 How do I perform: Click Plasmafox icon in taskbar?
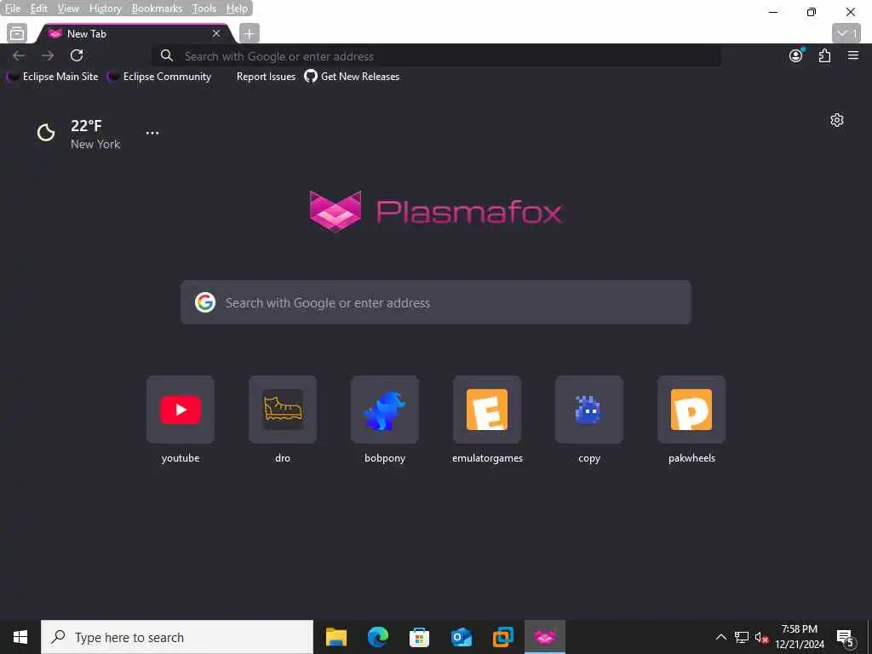[545, 637]
